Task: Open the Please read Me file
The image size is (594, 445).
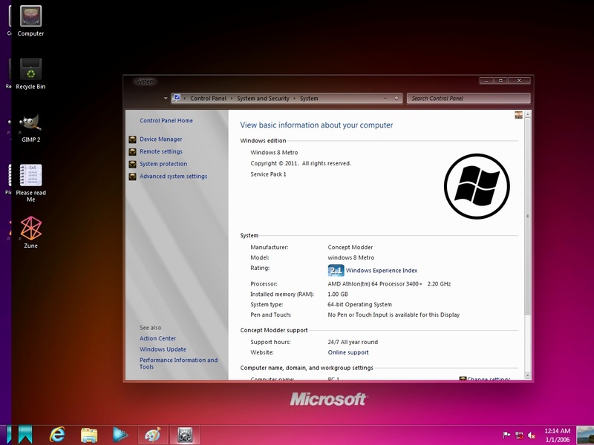Action: pos(30,177)
